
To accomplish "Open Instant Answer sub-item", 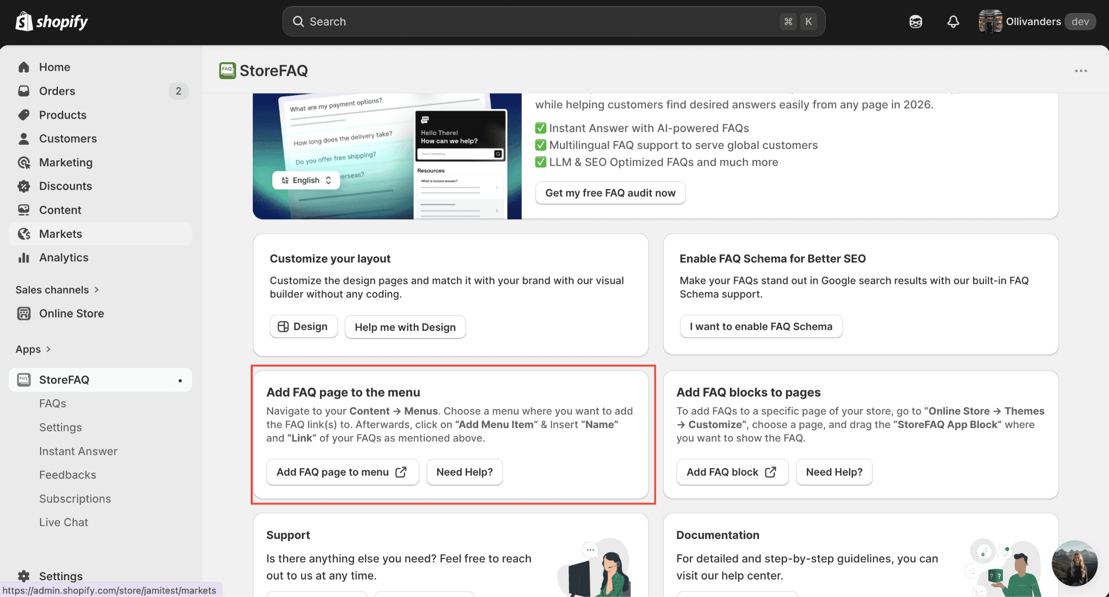I will tap(79, 451).
